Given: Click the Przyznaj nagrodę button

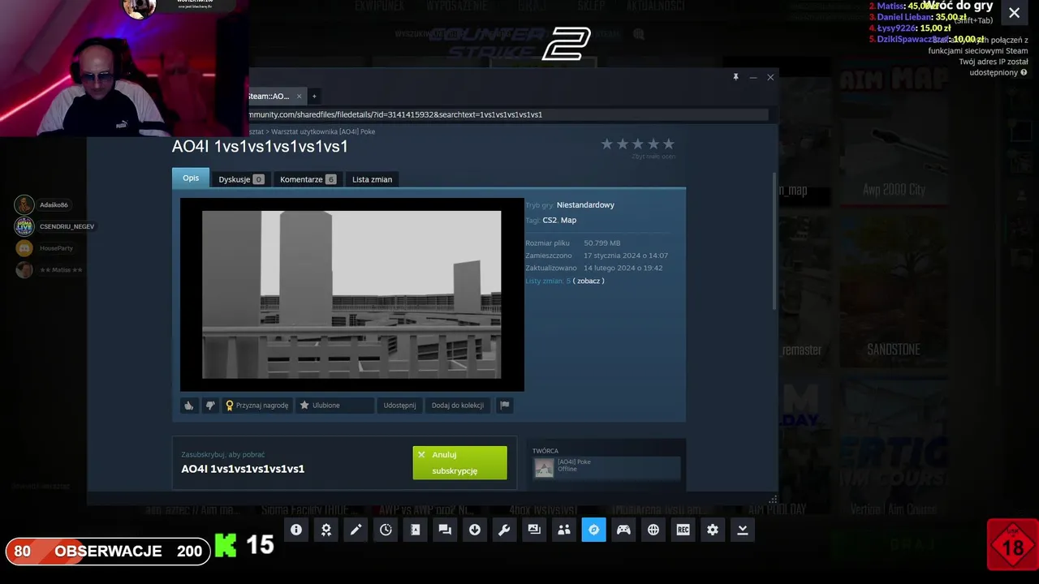Looking at the screenshot, I should (x=257, y=406).
